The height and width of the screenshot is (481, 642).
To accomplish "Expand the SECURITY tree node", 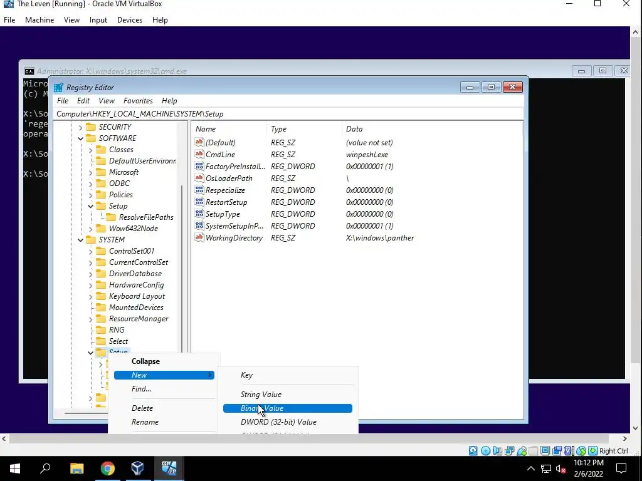I will (80, 128).
